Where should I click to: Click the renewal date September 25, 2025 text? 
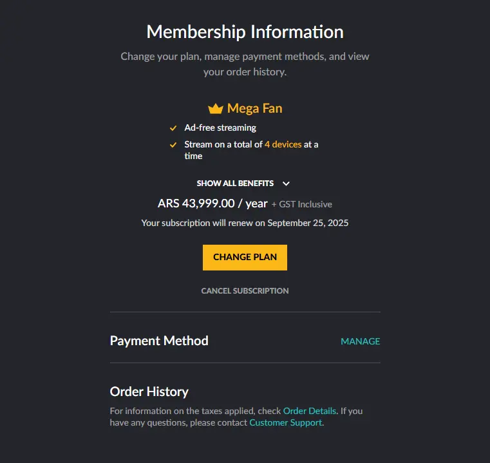(x=308, y=223)
